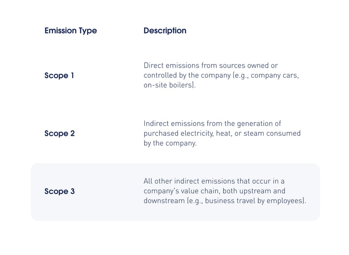The height and width of the screenshot is (255, 349).
Task: Click the word "consumed" in Scope 2 description
Action: pos(285,133)
